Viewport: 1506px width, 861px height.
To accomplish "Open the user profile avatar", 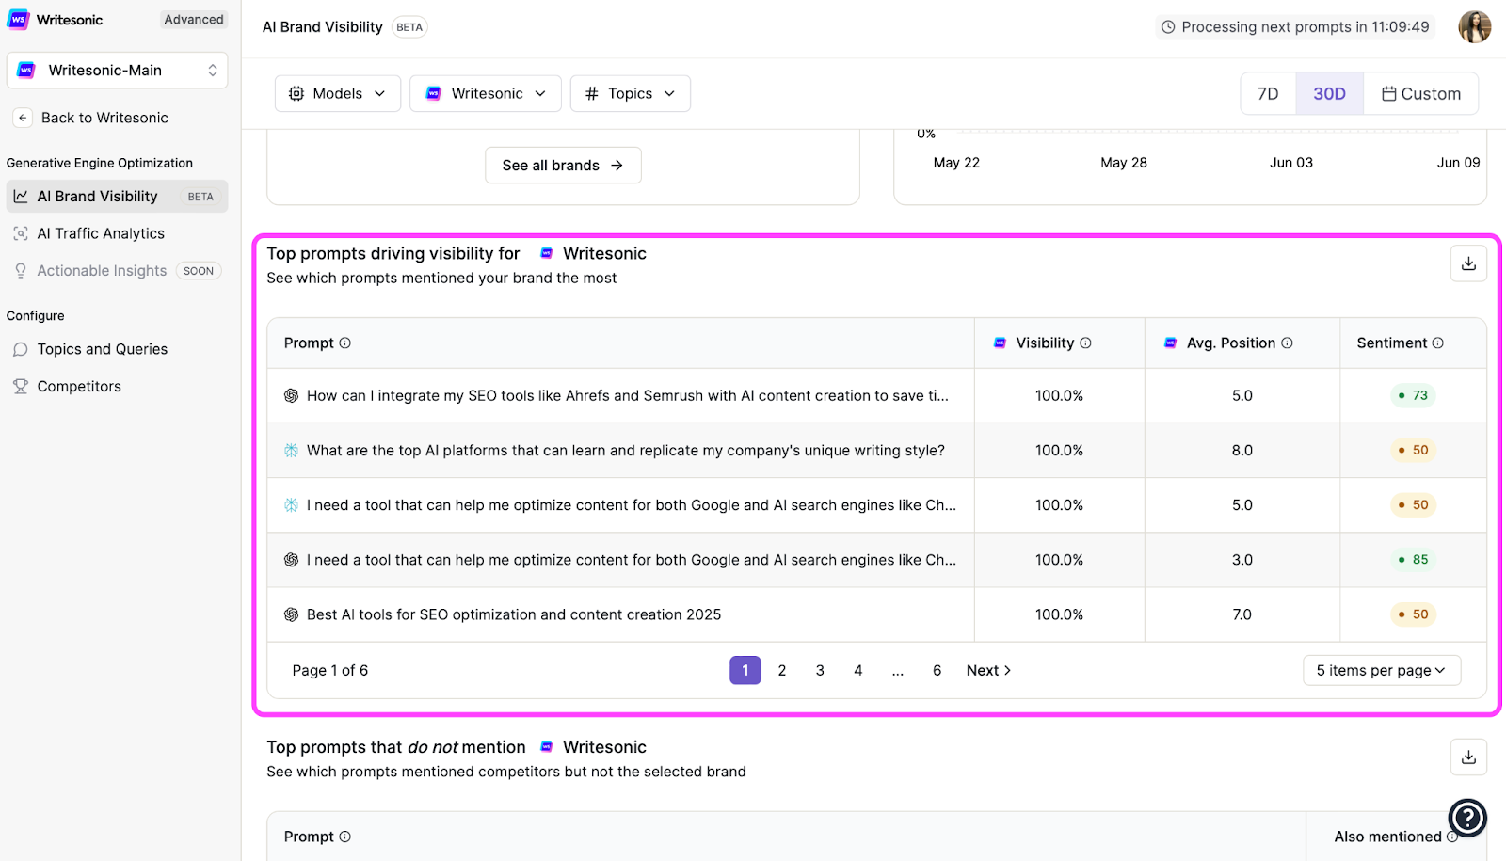I will [x=1475, y=27].
